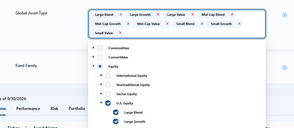294x128 pixels.
Task: Sort by the Ticker column arrow
Action: pyautogui.click(x=26, y=127)
